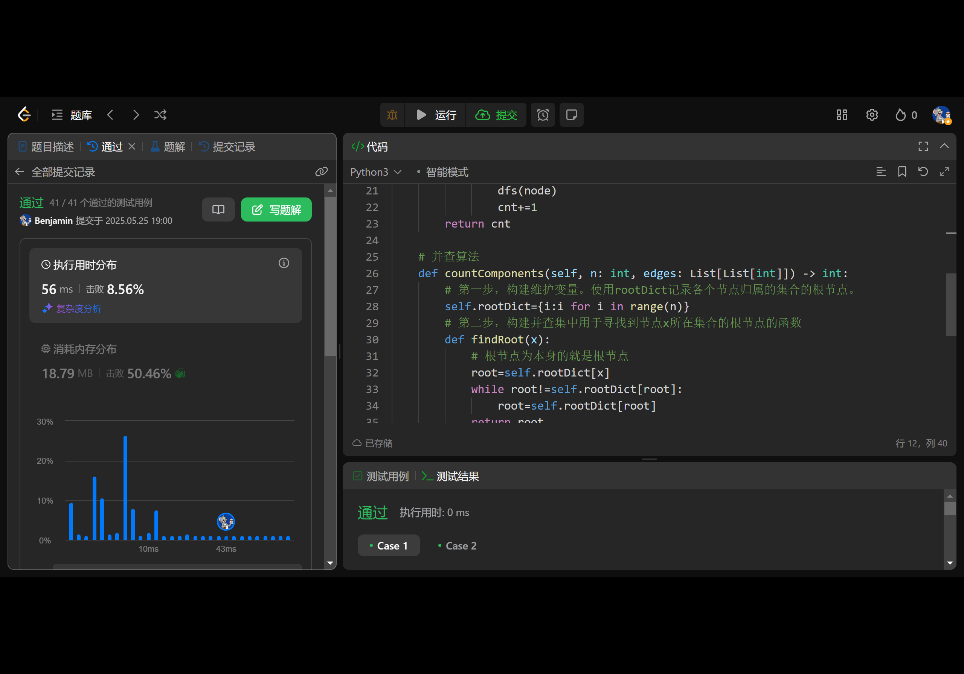Click the debug bug icon
Image resolution: width=964 pixels, height=674 pixels.
tap(392, 114)
